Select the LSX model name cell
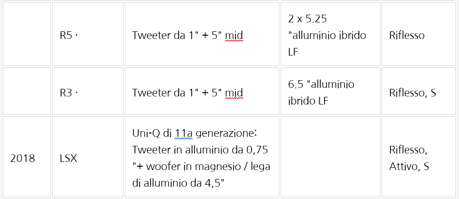Viewport: 460px width, 199px height. (x=88, y=157)
